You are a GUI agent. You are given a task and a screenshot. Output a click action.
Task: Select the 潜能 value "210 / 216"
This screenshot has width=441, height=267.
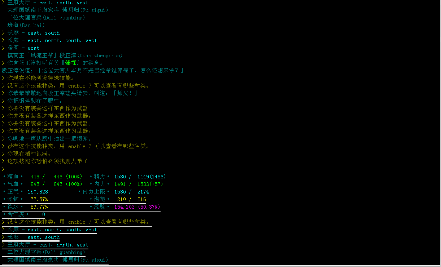point(131,199)
